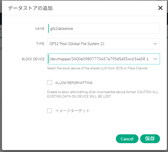Click the TYPE field label

coord(40,44)
